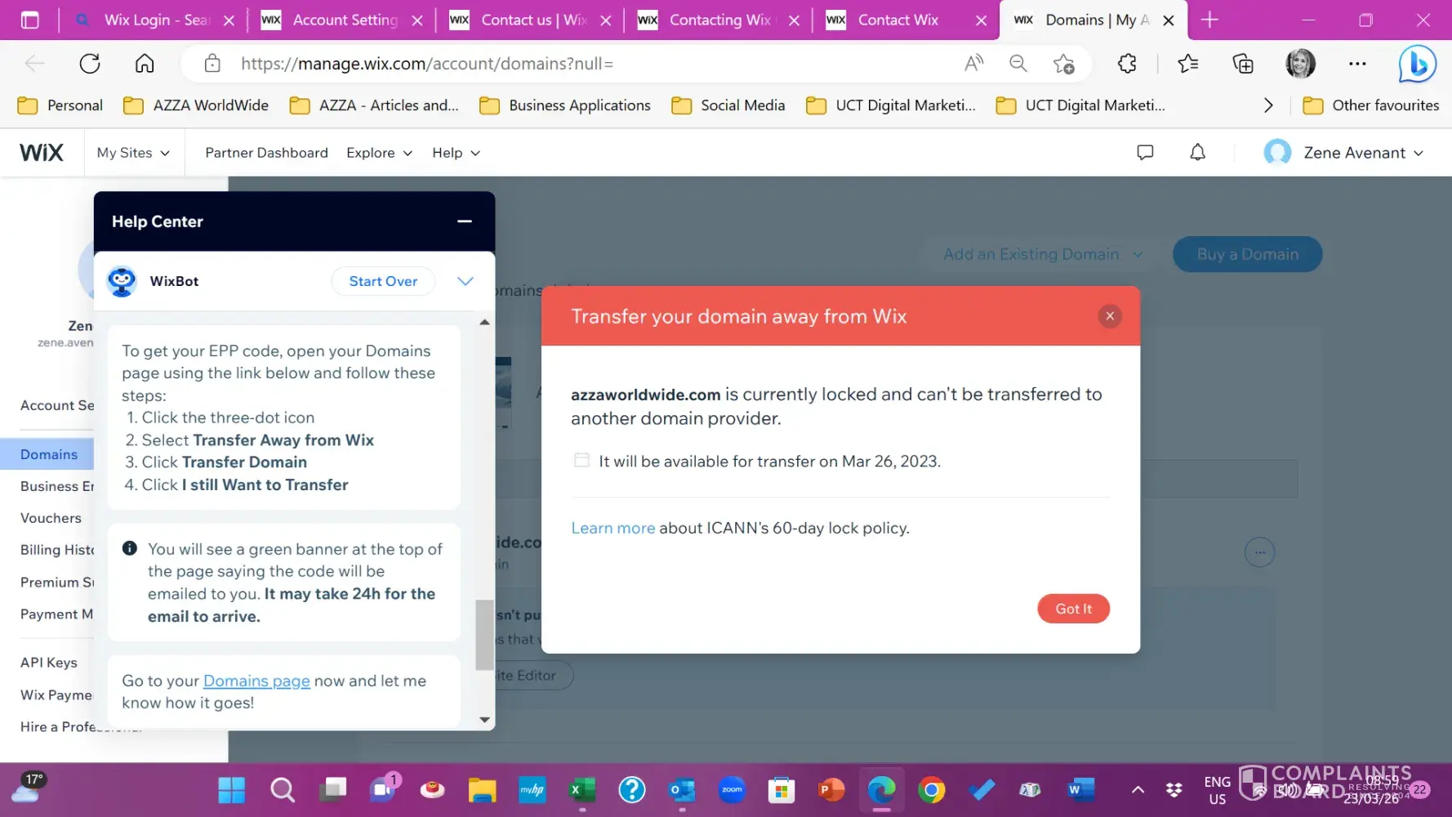Open Zene Avenant account menu
This screenshot has width=1452, height=817.
click(1343, 153)
